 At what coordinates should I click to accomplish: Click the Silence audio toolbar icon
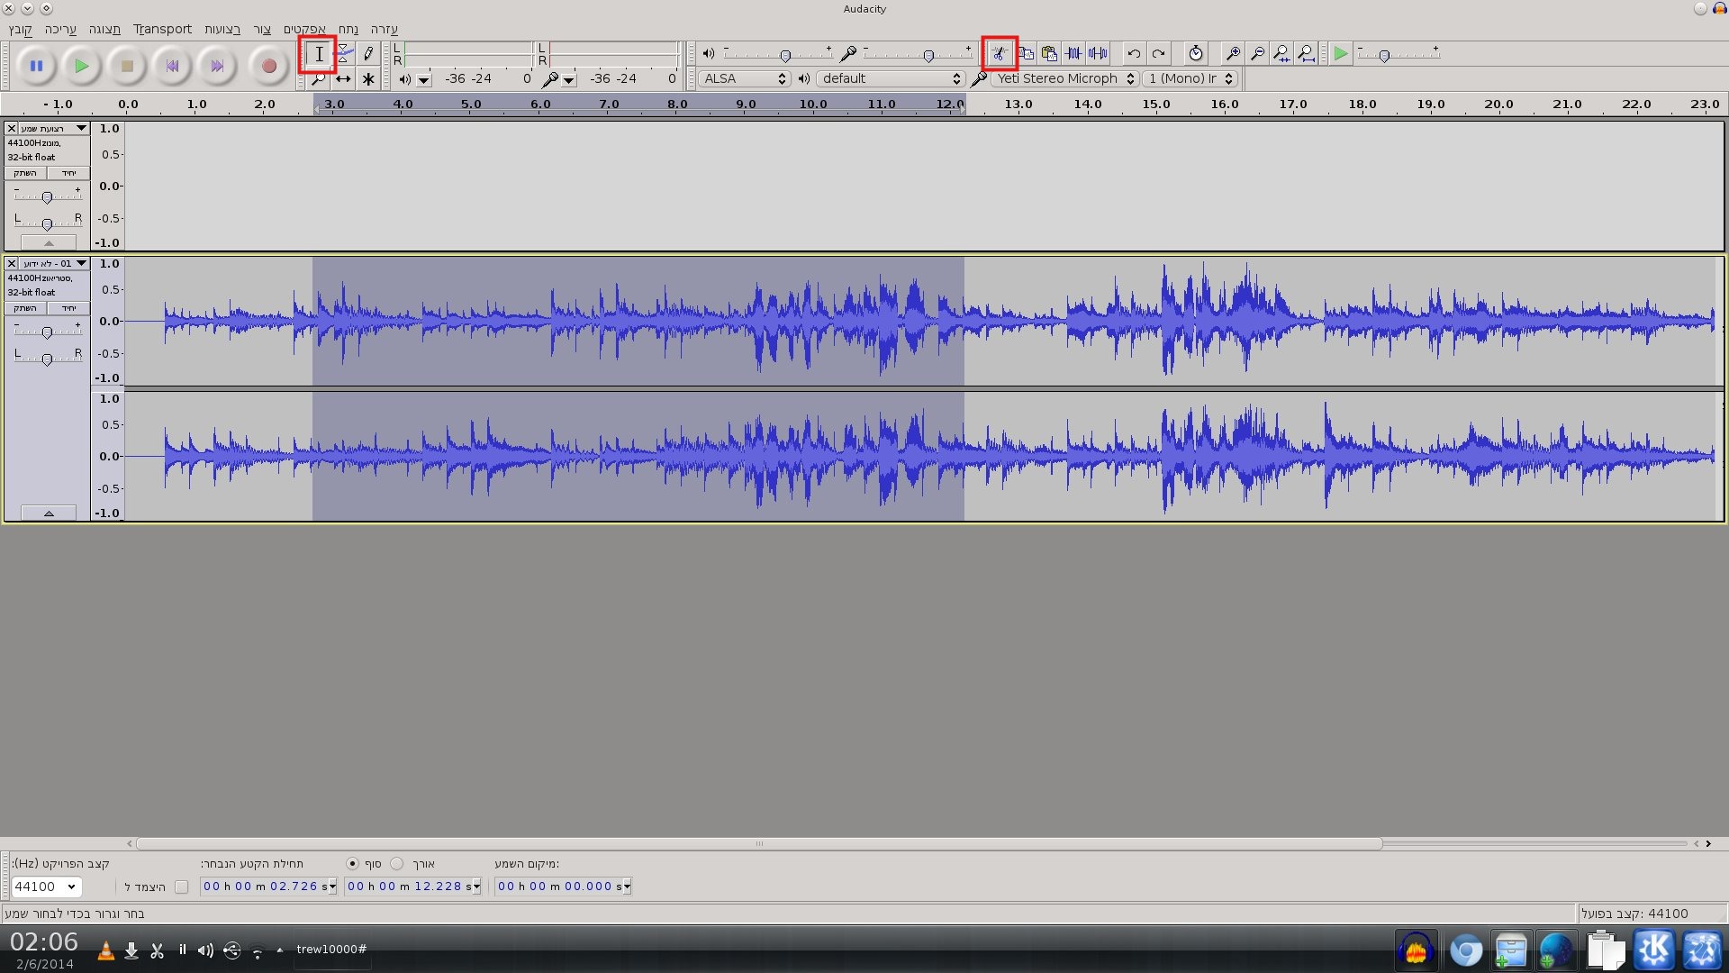1098,54
